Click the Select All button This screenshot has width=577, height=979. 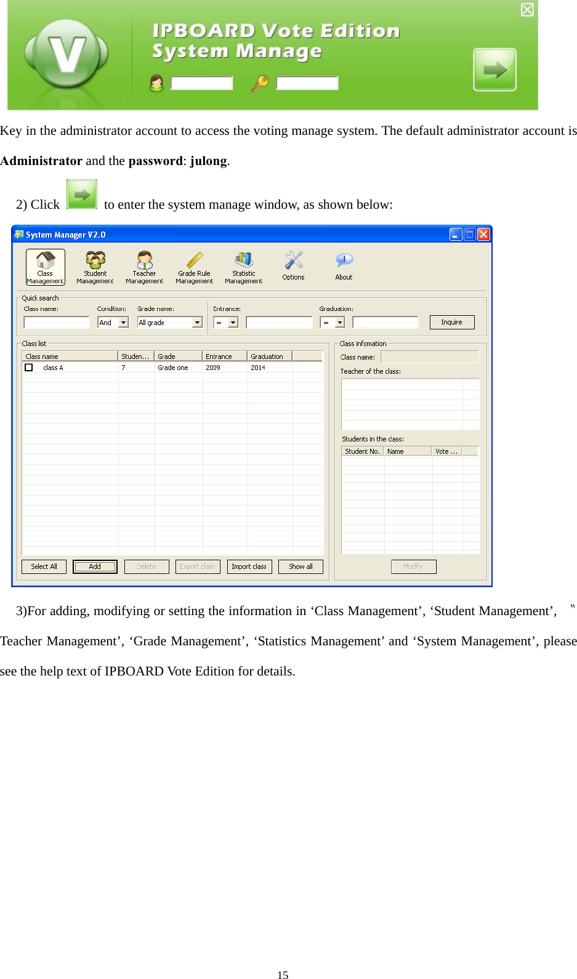click(44, 566)
